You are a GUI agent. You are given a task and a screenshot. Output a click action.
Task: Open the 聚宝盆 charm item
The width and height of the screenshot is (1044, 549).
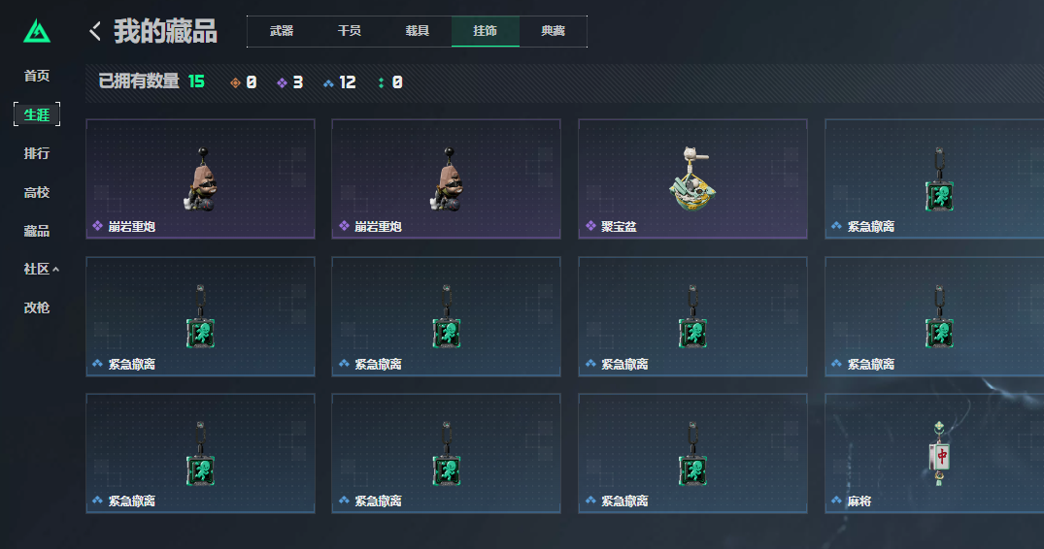692,178
